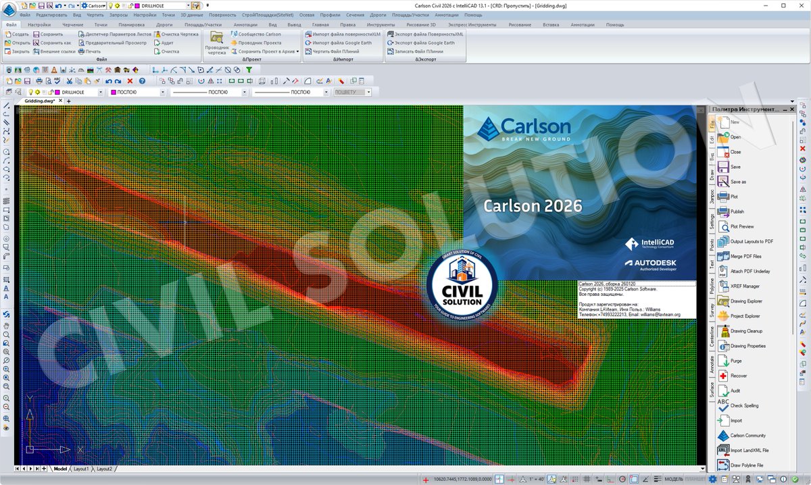Click Сообщество Carlson ribbon button
The image size is (811, 485).
click(255, 34)
